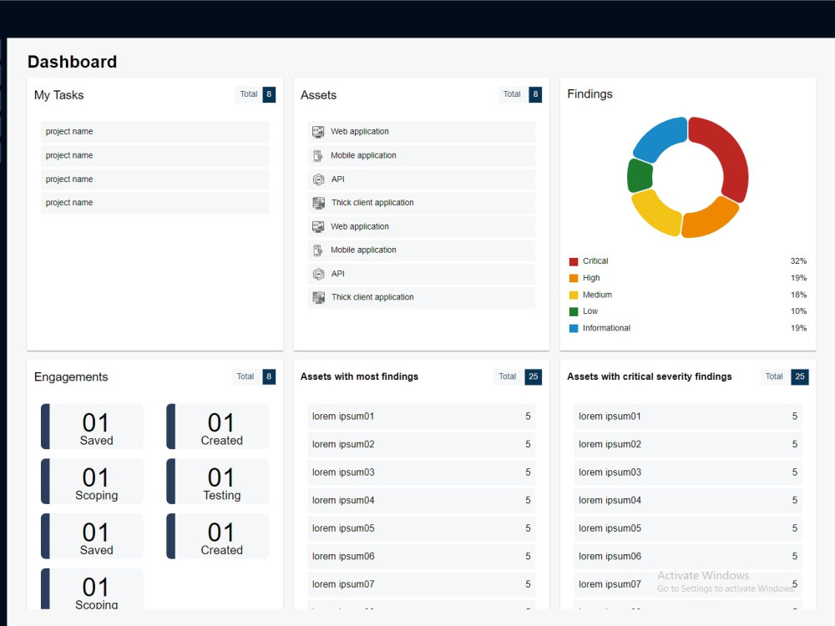Open the 01 Created card beside first Saved

pos(218,427)
